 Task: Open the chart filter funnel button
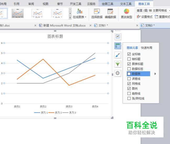(118, 64)
